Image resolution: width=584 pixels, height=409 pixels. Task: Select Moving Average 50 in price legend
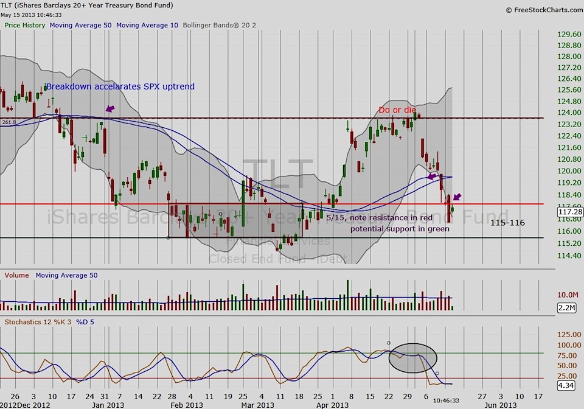pyautogui.click(x=80, y=26)
